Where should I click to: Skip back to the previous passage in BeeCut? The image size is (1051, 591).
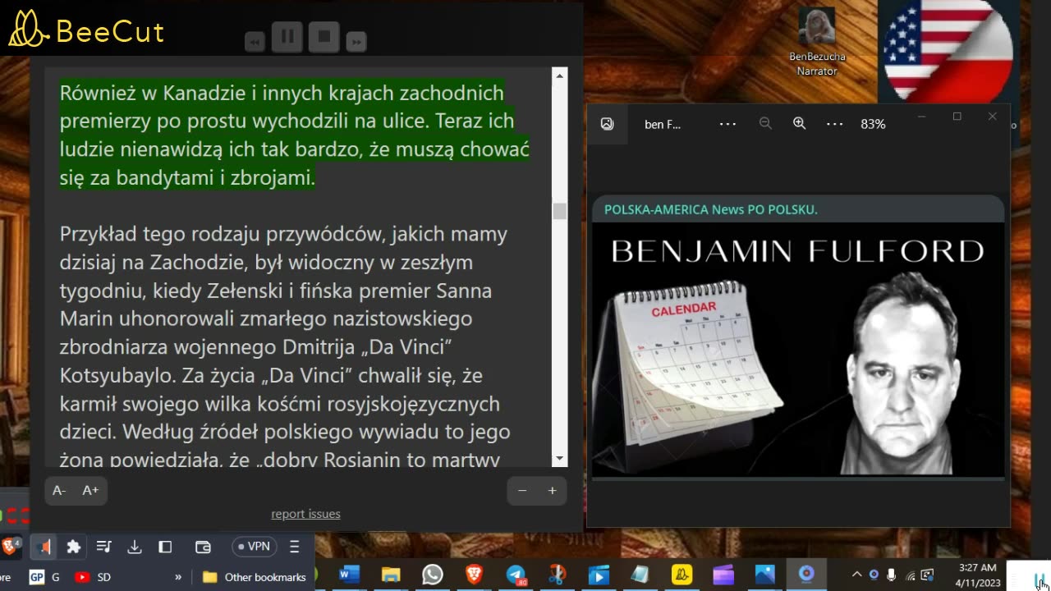point(255,42)
